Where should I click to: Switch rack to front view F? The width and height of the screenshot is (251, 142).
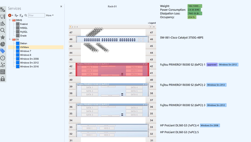[151, 27]
